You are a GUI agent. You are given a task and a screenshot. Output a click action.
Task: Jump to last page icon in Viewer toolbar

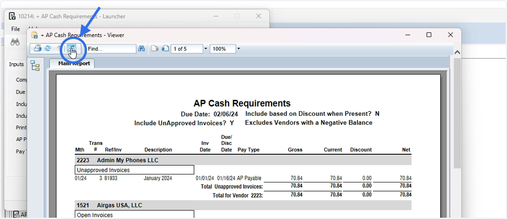pos(165,49)
